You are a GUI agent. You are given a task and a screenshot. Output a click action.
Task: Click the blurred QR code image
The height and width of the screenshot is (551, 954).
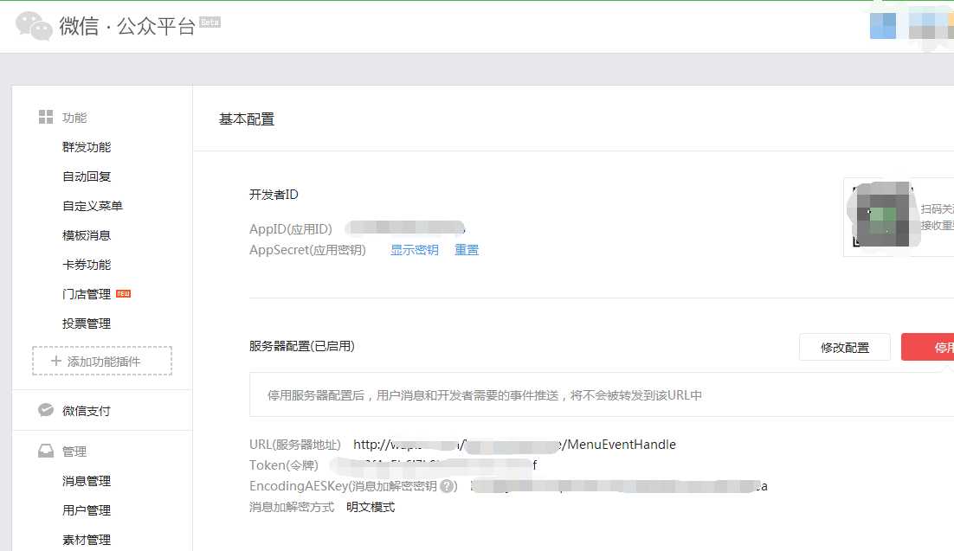(x=881, y=215)
